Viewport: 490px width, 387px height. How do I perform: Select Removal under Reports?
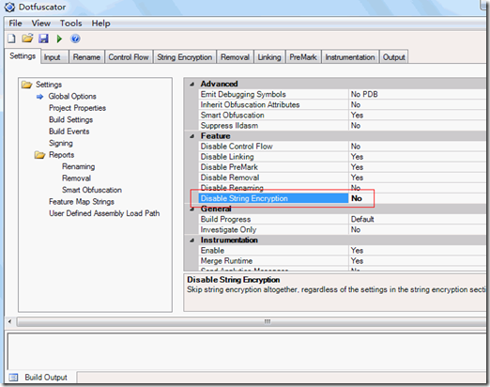pos(76,178)
